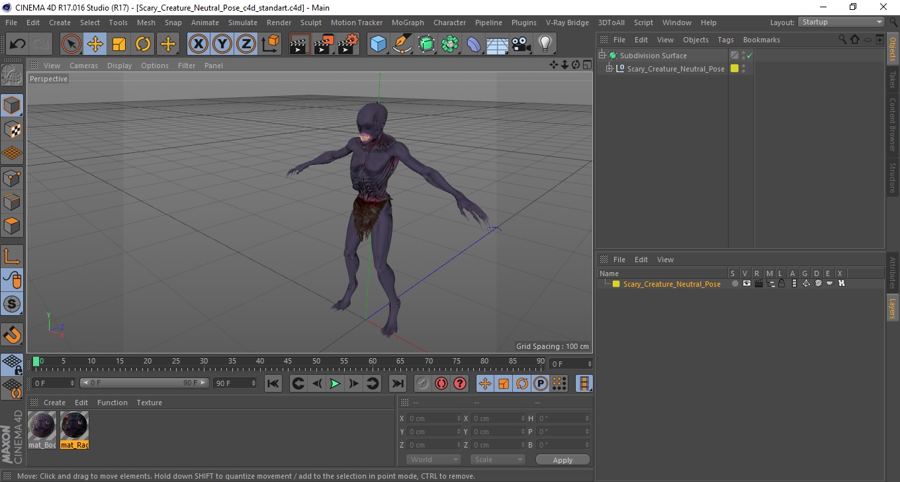Open the viewport Display menu
900x482 pixels.
120,66
